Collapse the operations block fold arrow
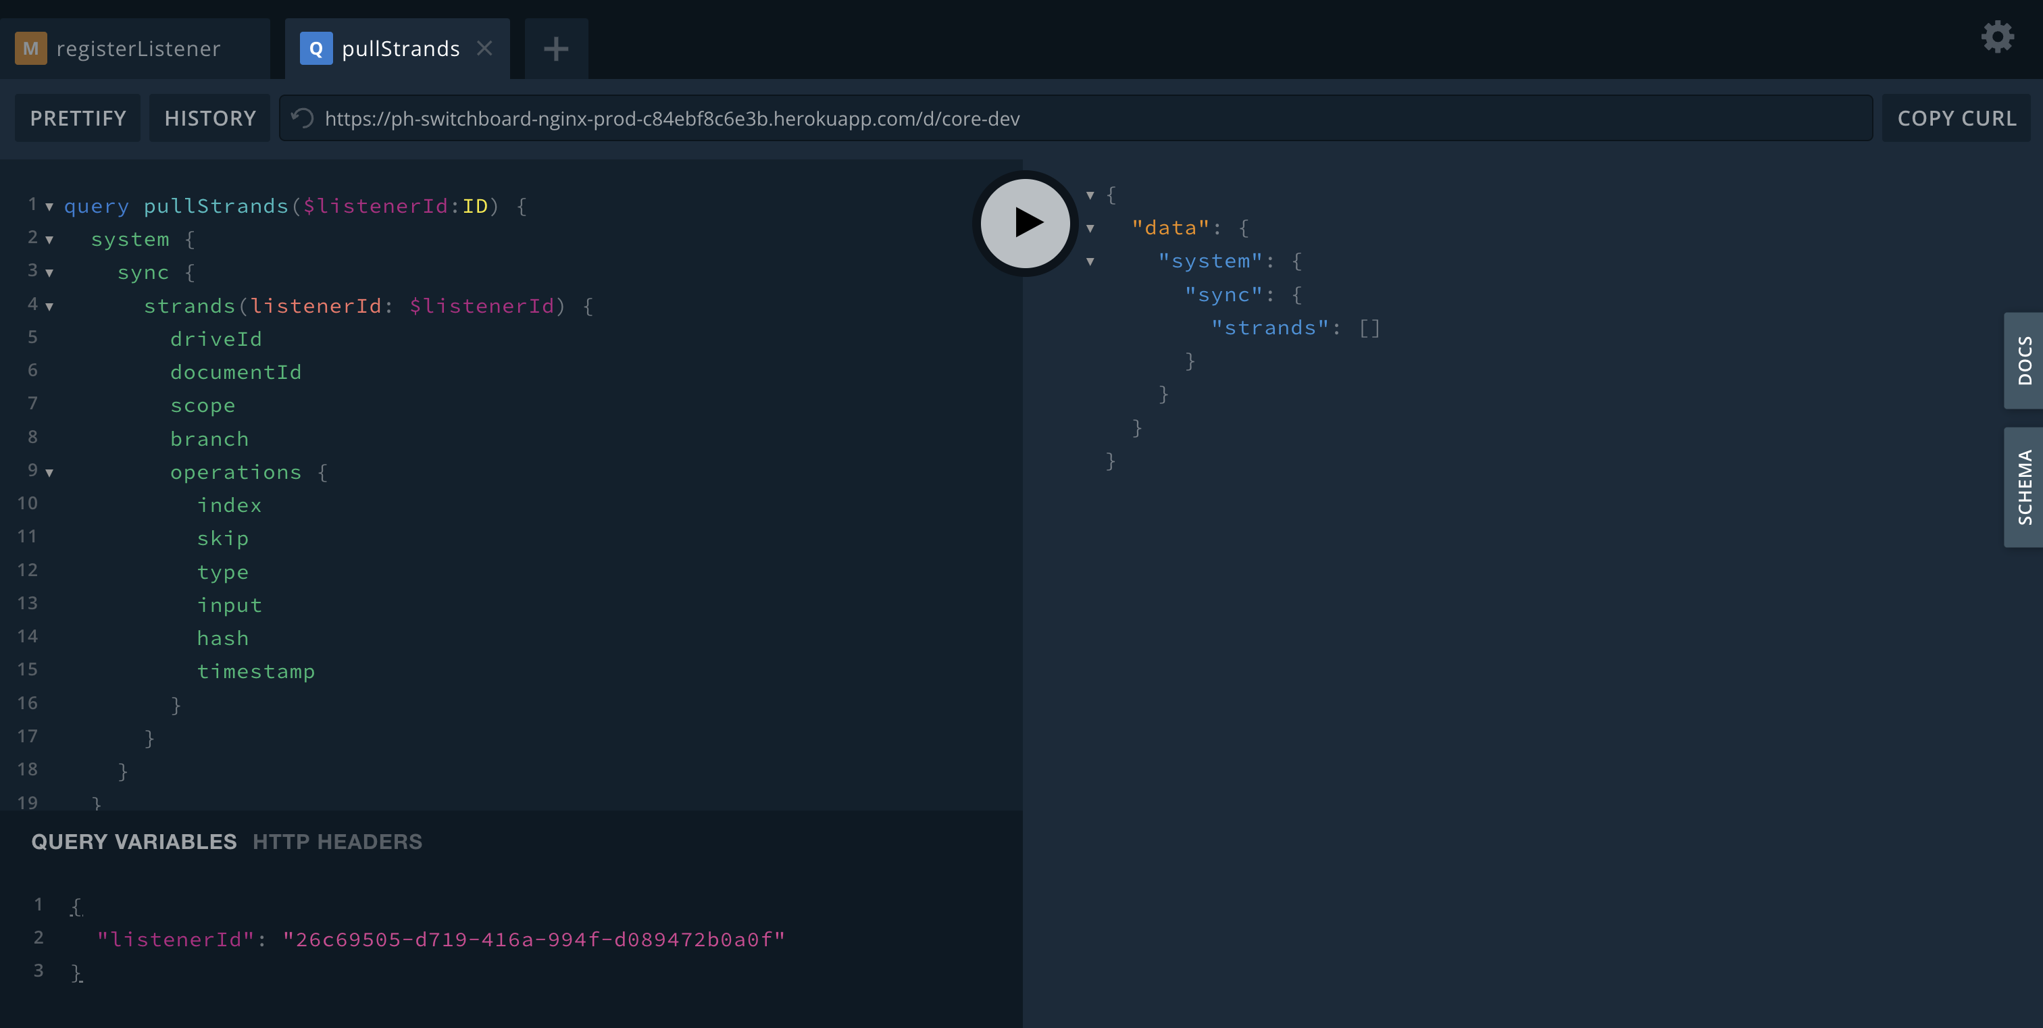 (x=49, y=472)
